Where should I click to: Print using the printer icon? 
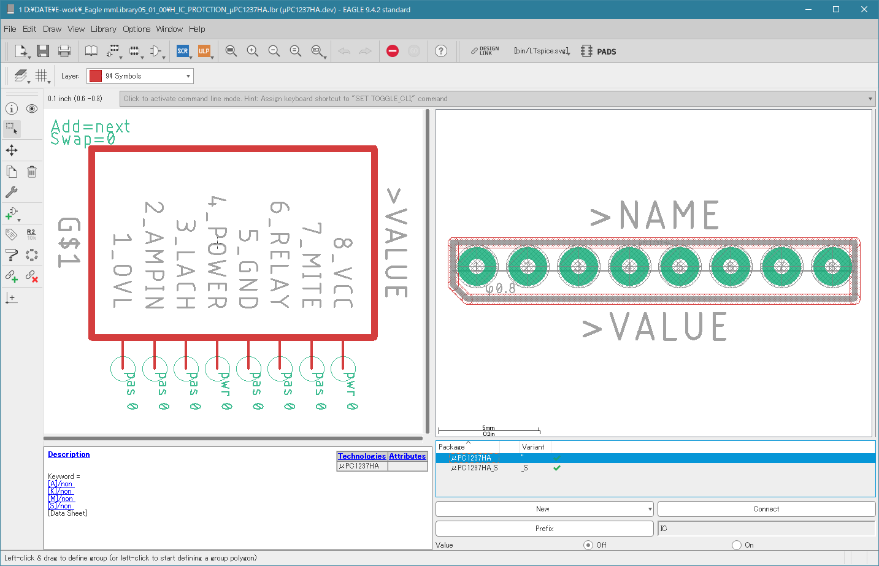(64, 51)
